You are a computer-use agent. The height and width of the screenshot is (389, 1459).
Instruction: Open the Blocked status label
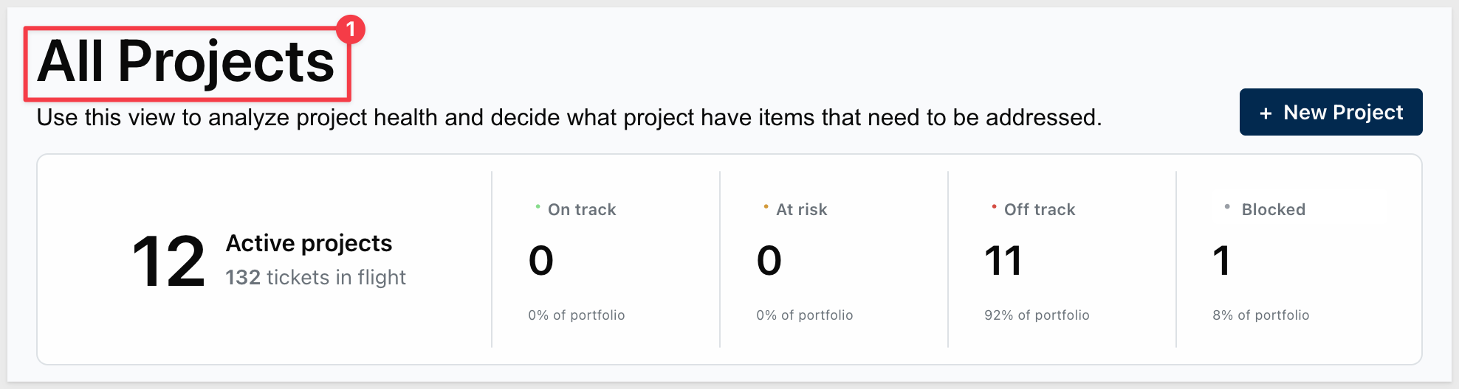tap(1274, 210)
